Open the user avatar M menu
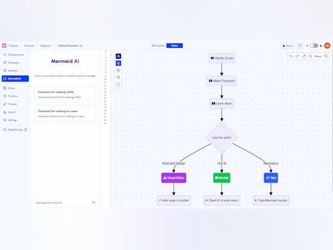The height and width of the screenshot is (250, 333). 327,46
